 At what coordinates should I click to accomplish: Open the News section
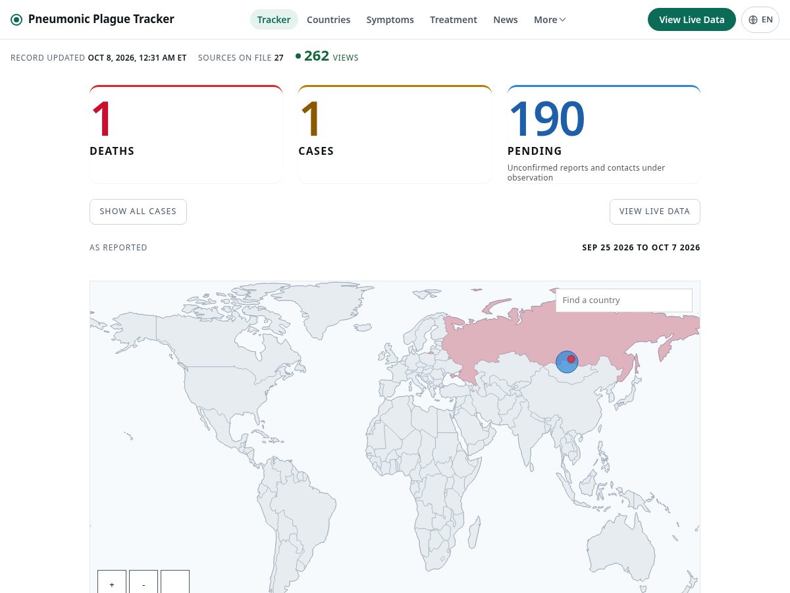coord(506,20)
